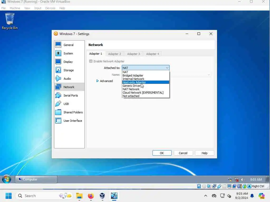Viewport: 270px width, 202px height.
Task: Click the host taskbar Search box
Action: pos(44,196)
